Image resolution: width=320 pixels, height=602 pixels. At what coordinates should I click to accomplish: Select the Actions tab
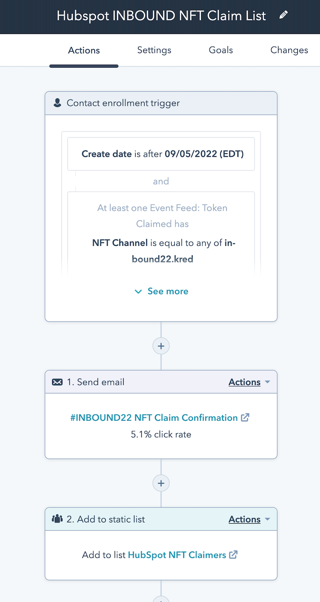click(x=84, y=50)
